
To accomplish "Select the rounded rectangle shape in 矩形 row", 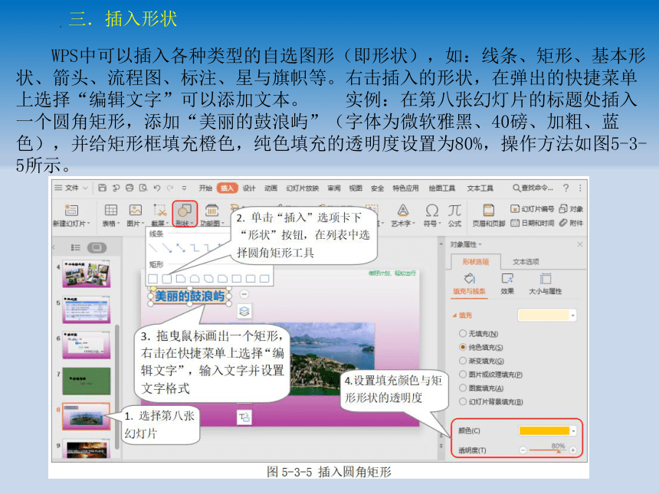I will coord(167,279).
